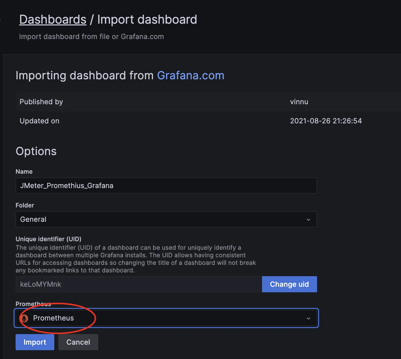
Task: Click the Name field containing JMeter_Promethius_Grafana
Action: [166, 186]
